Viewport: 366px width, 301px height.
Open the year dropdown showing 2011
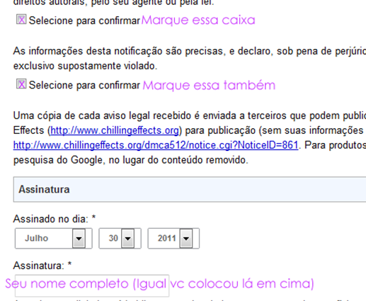click(x=173, y=238)
